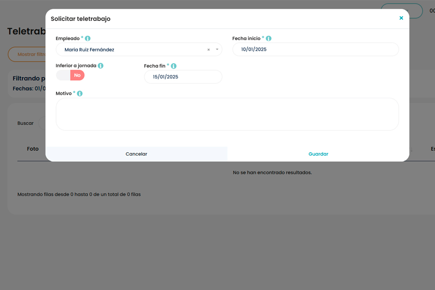Switch Inferior a jornada from No to Yes

[70, 75]
